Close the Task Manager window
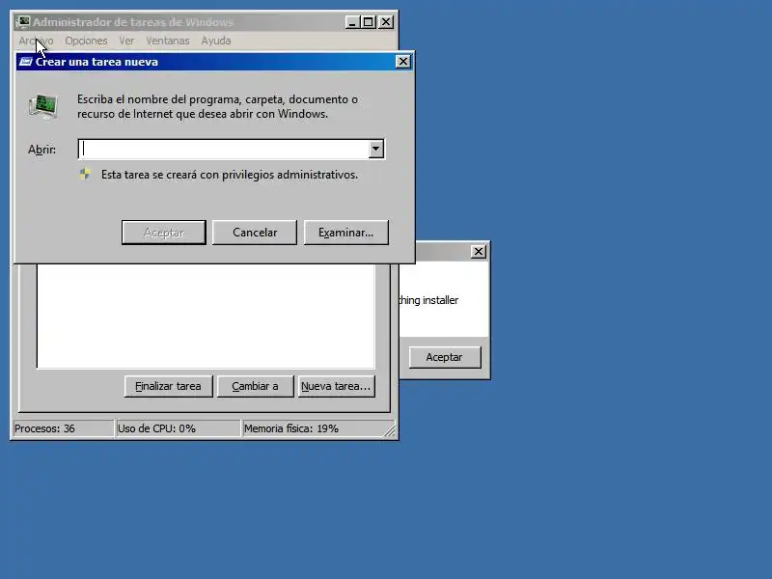The width and height of the screenshot is (772, 579). 386,22
